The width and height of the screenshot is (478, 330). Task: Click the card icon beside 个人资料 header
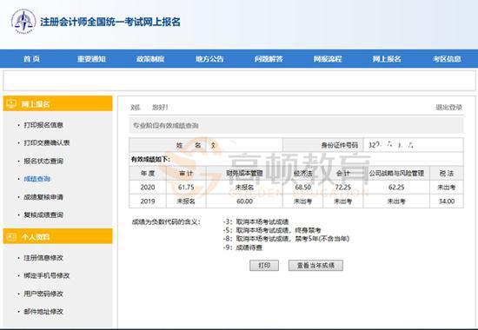tap(11, 237)
